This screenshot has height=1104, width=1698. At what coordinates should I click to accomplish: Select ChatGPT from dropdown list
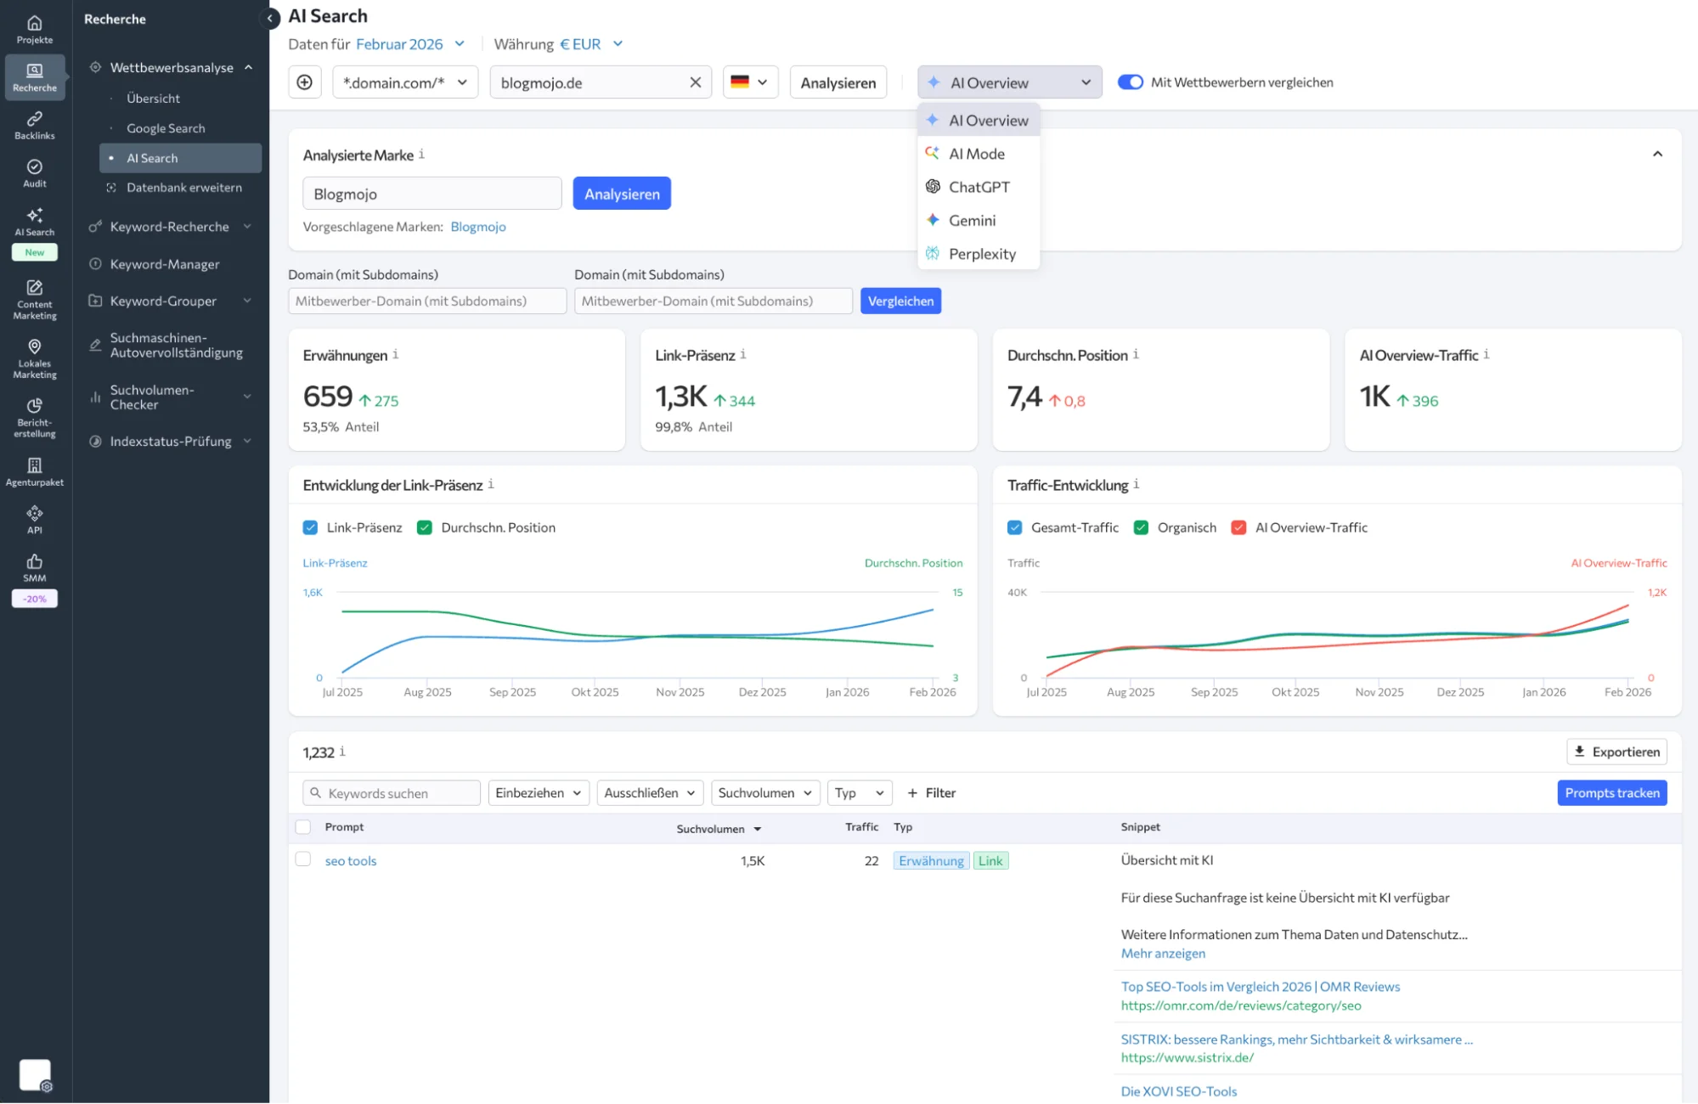point(979,187)
